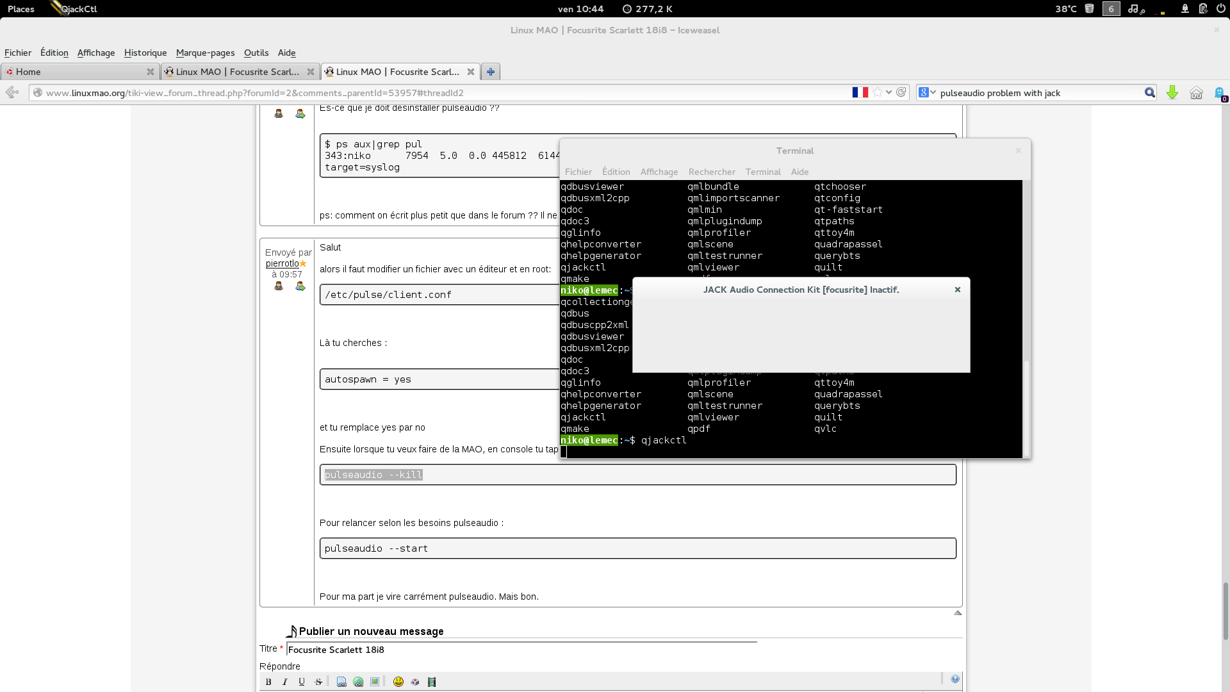The width and height of the screenshot is (1230, 692).
Task: Go to browser home page icon
Action: [1196, 93]
